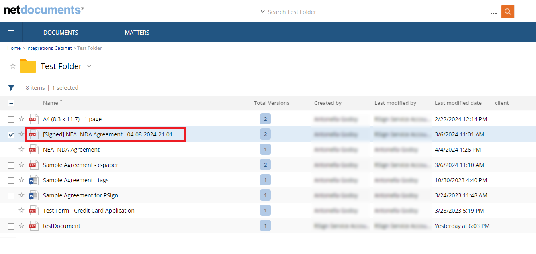Click PDF icon of [Signed] NEA- NDA Agreement
The width and height of the screenshot is (536, 254).
34,134
